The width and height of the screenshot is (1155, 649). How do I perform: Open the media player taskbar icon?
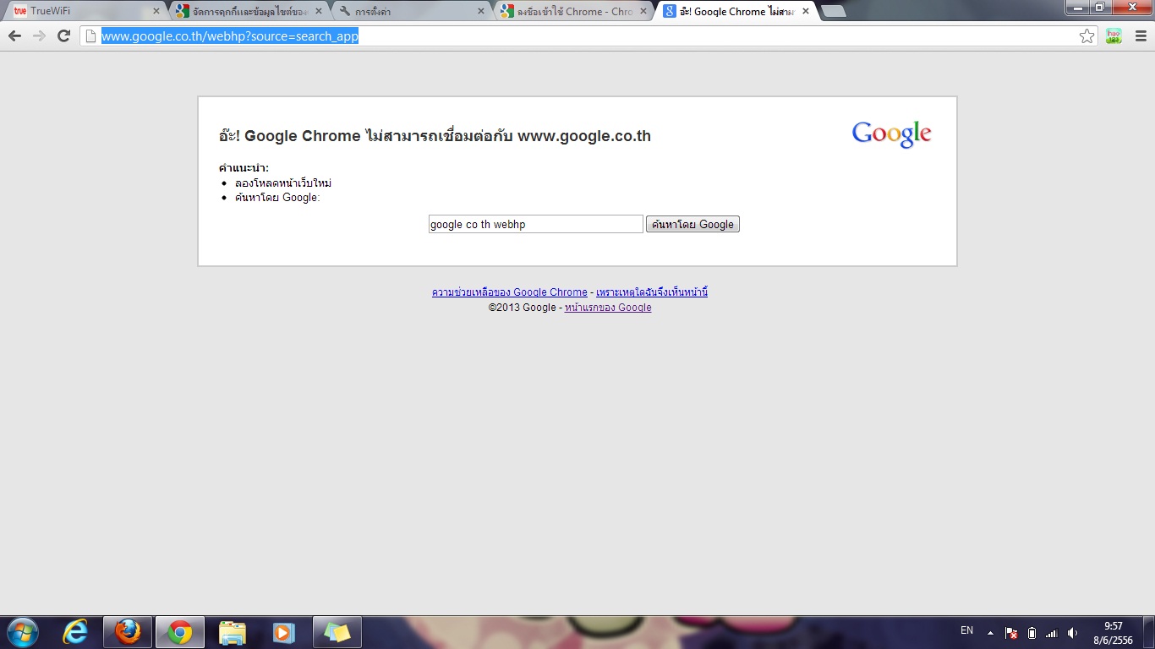(x=284, y=632)
